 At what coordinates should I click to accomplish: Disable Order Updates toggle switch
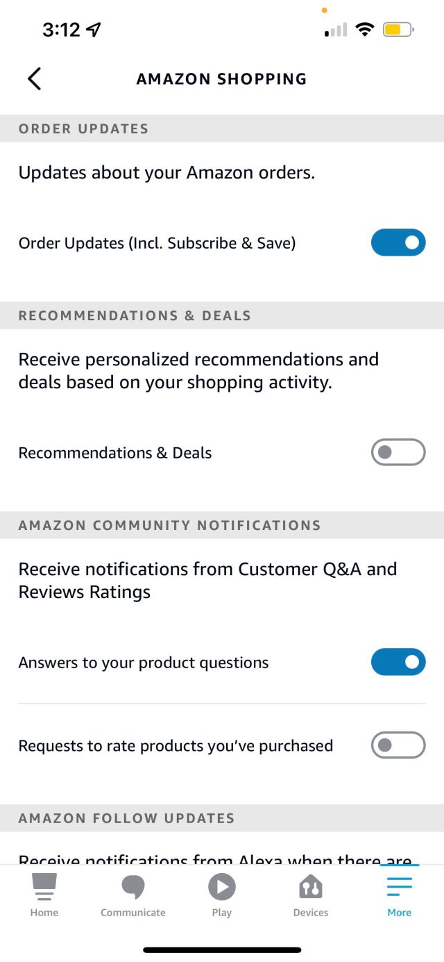pos(398,242)
